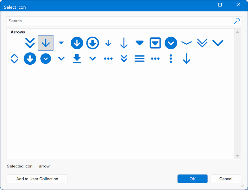This screenshot has width=248, height=190.
Task: Choose the vertical three-dots icon
Action: (171, 58)
